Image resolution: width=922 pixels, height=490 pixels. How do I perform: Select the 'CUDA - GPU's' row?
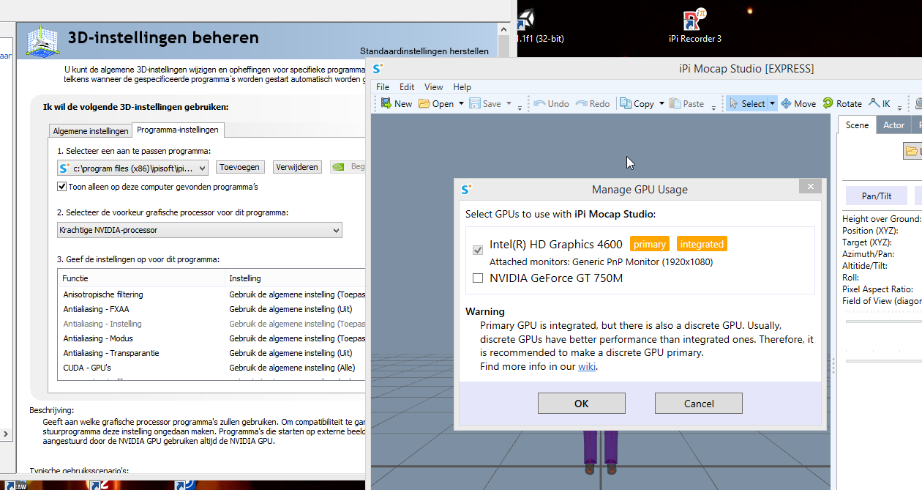(211, 368)
